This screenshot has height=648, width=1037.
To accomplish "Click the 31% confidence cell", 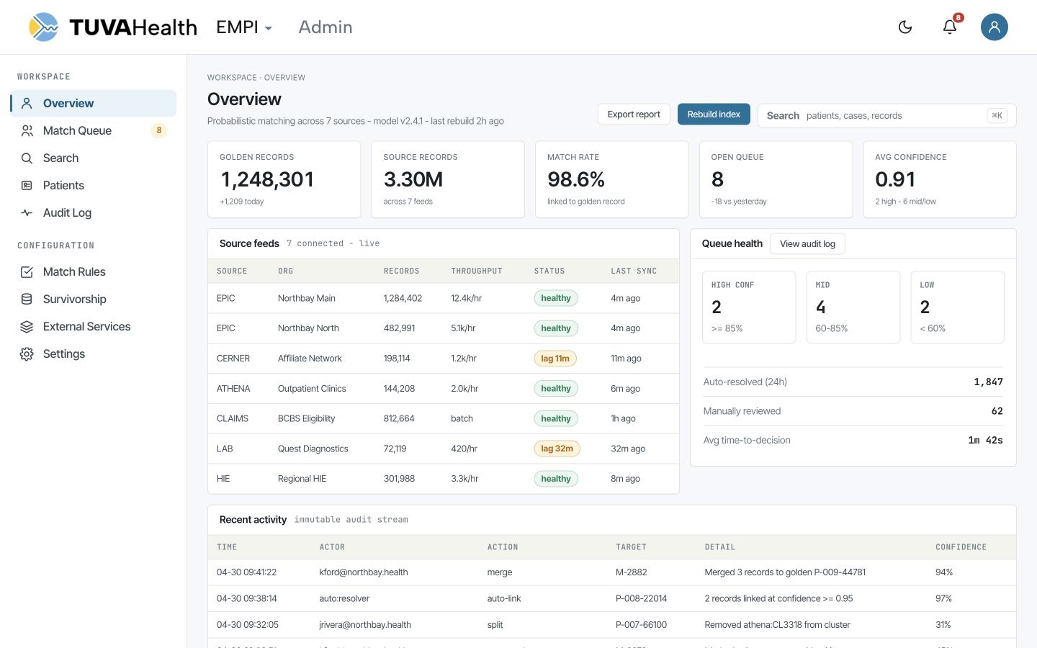I will (943, 625).
